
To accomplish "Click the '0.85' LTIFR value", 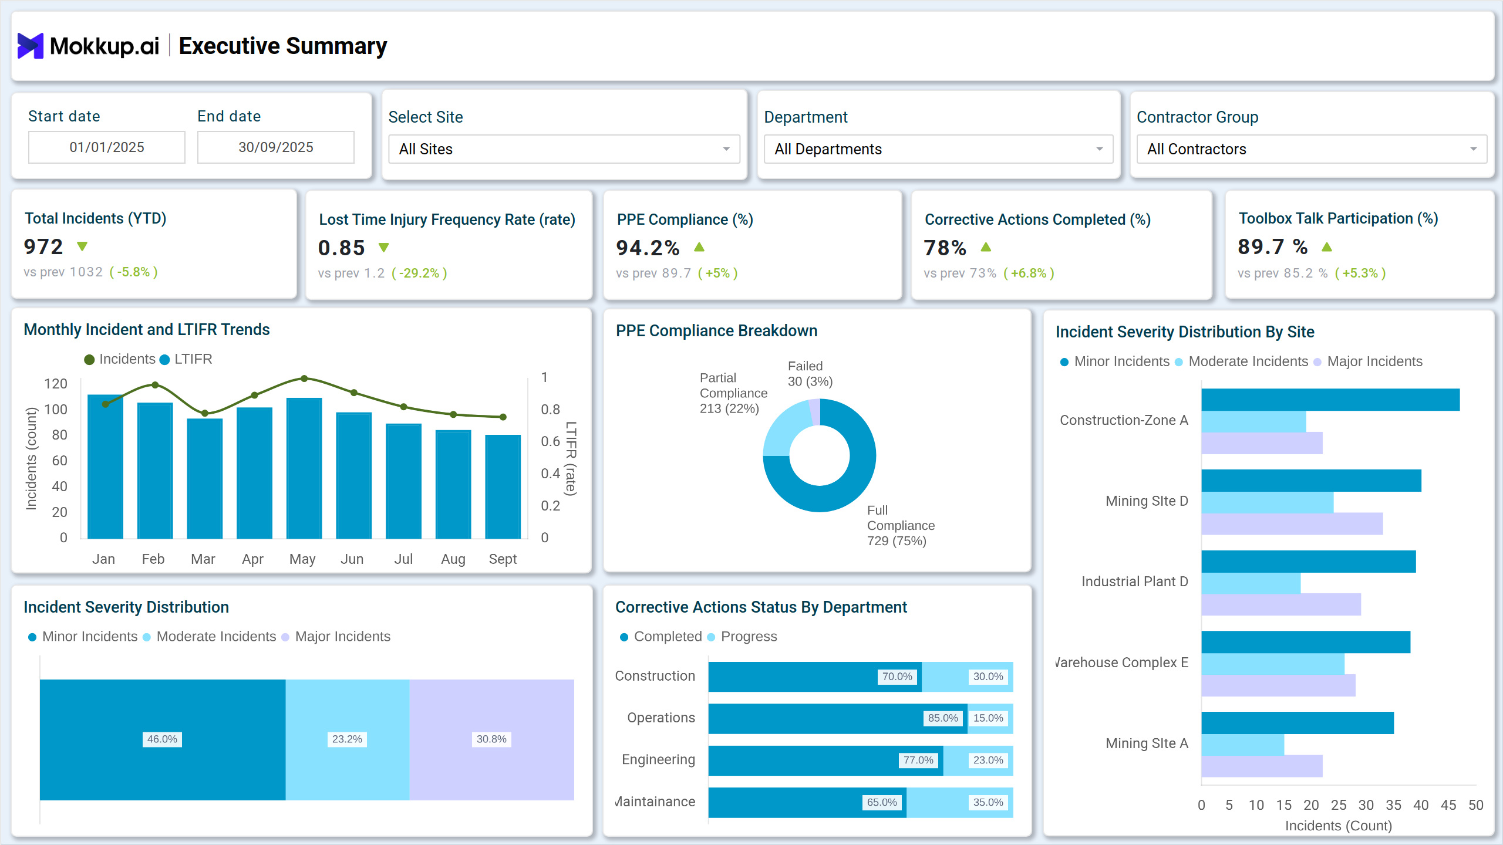I will tap(342, 248).
